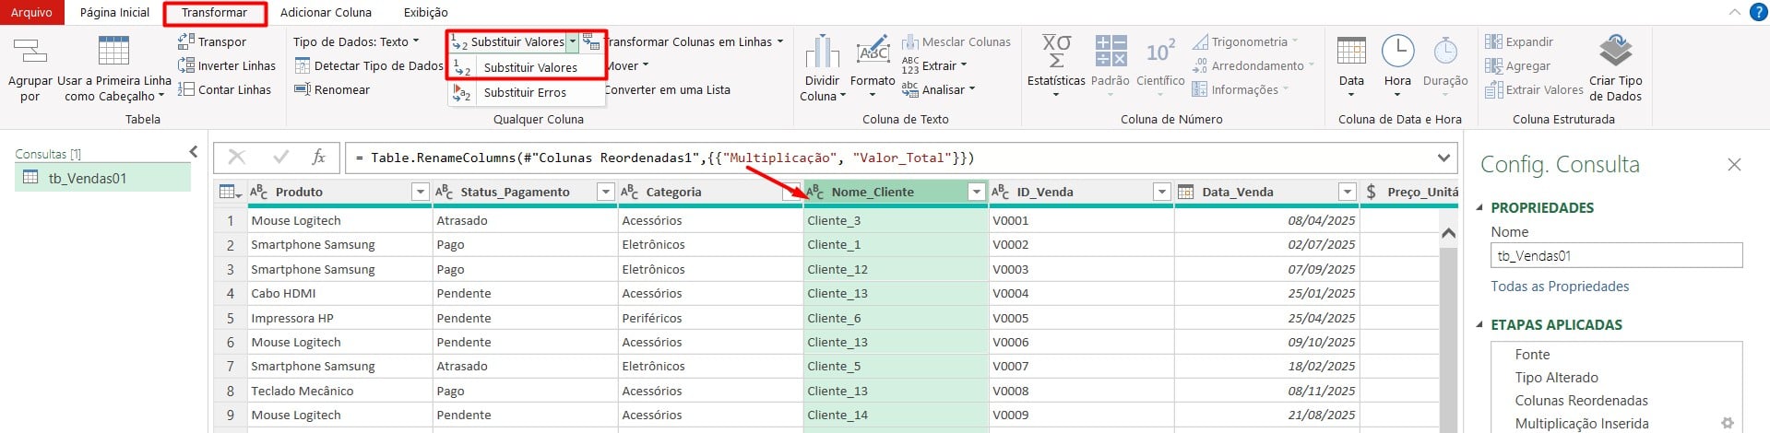Image resolution: width=1770 pixels, height=433 pixels.
Task: Click the Mesclar Colunas icon
Action: [x=909, y=41]
